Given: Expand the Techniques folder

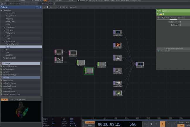Looking at the screenshot, I should (4, 41).
